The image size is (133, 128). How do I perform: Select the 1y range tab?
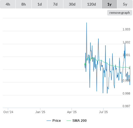109,4
